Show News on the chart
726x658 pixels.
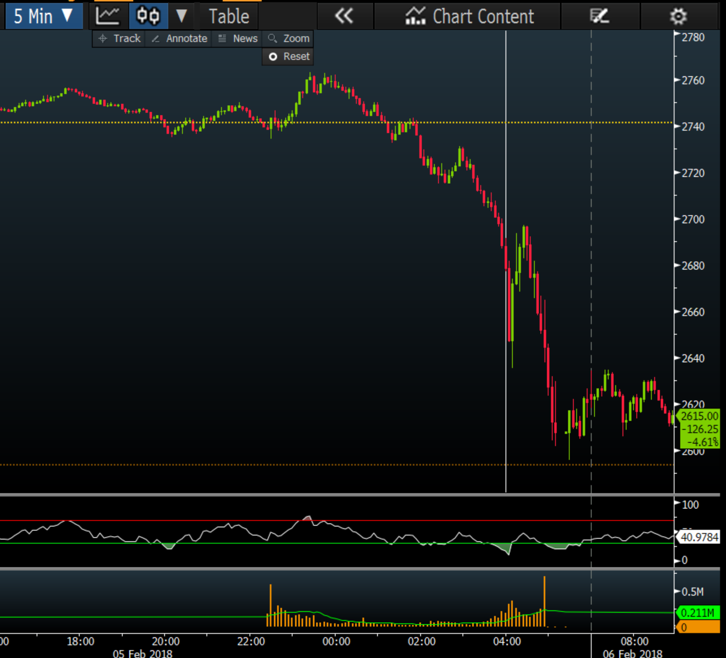pyautogui.click(x=238, y=38)
